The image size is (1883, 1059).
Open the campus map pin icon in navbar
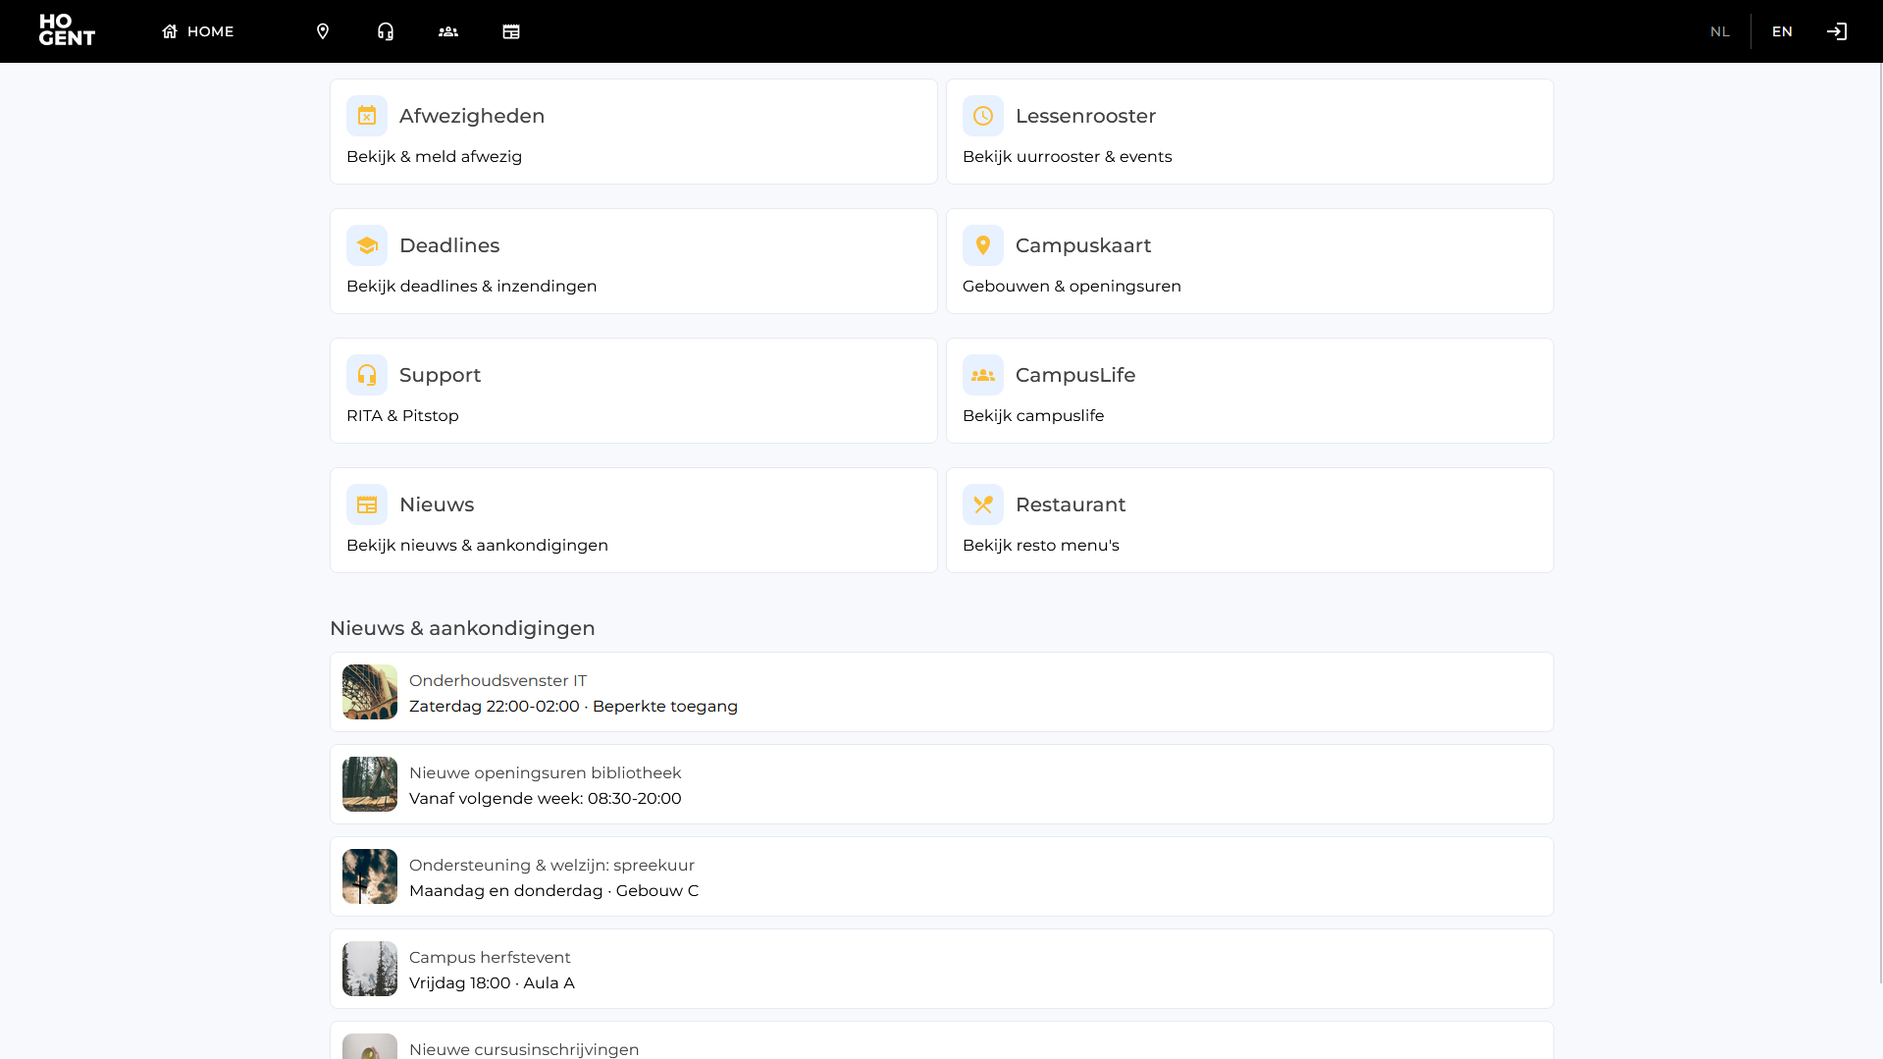(x=323, y=31)
